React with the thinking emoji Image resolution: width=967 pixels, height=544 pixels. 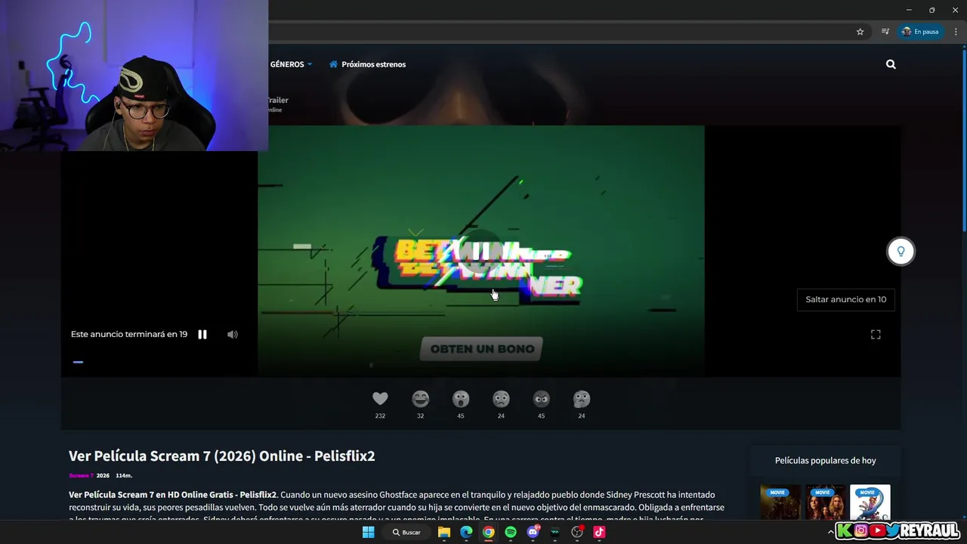point(581,398)
